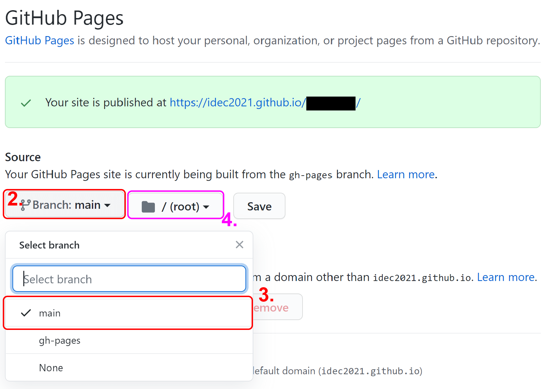547x389 pixels.
Task: Click the 'Source' heading text
Action: click(23, 157)
